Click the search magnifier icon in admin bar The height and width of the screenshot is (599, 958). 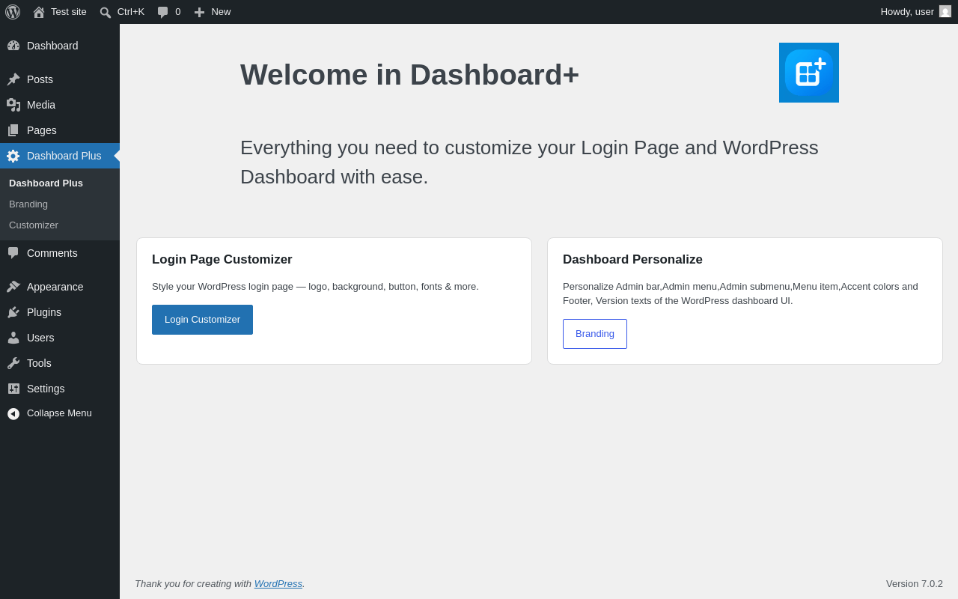point(106,12)
